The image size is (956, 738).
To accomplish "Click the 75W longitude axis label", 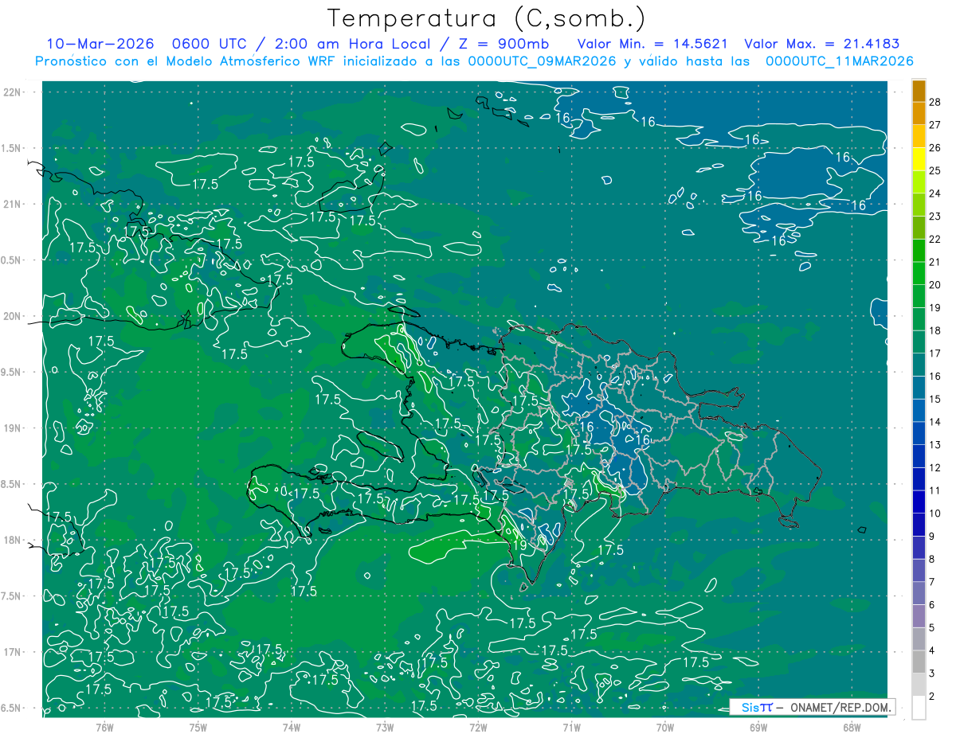I will [x=198, y=727].
